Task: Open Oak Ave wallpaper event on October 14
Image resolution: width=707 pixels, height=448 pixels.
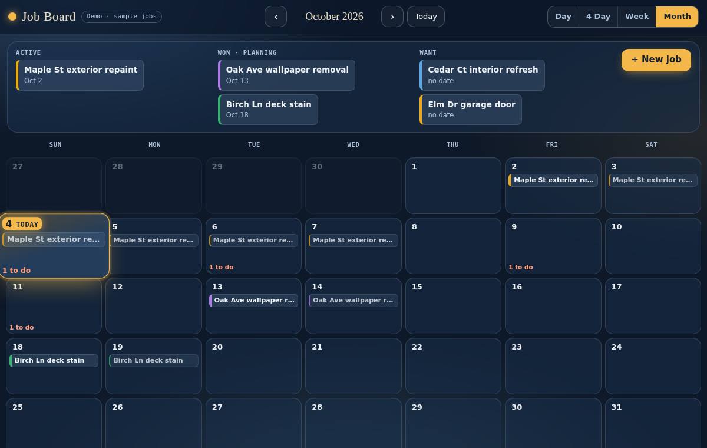Action: coord(353,301)
